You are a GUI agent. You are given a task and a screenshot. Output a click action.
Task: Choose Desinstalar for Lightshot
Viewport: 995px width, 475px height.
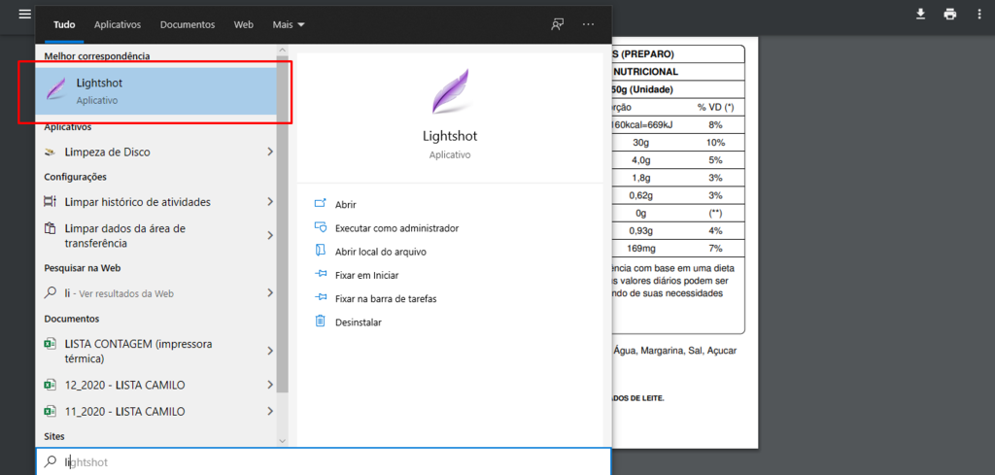(x=359, y=322)
